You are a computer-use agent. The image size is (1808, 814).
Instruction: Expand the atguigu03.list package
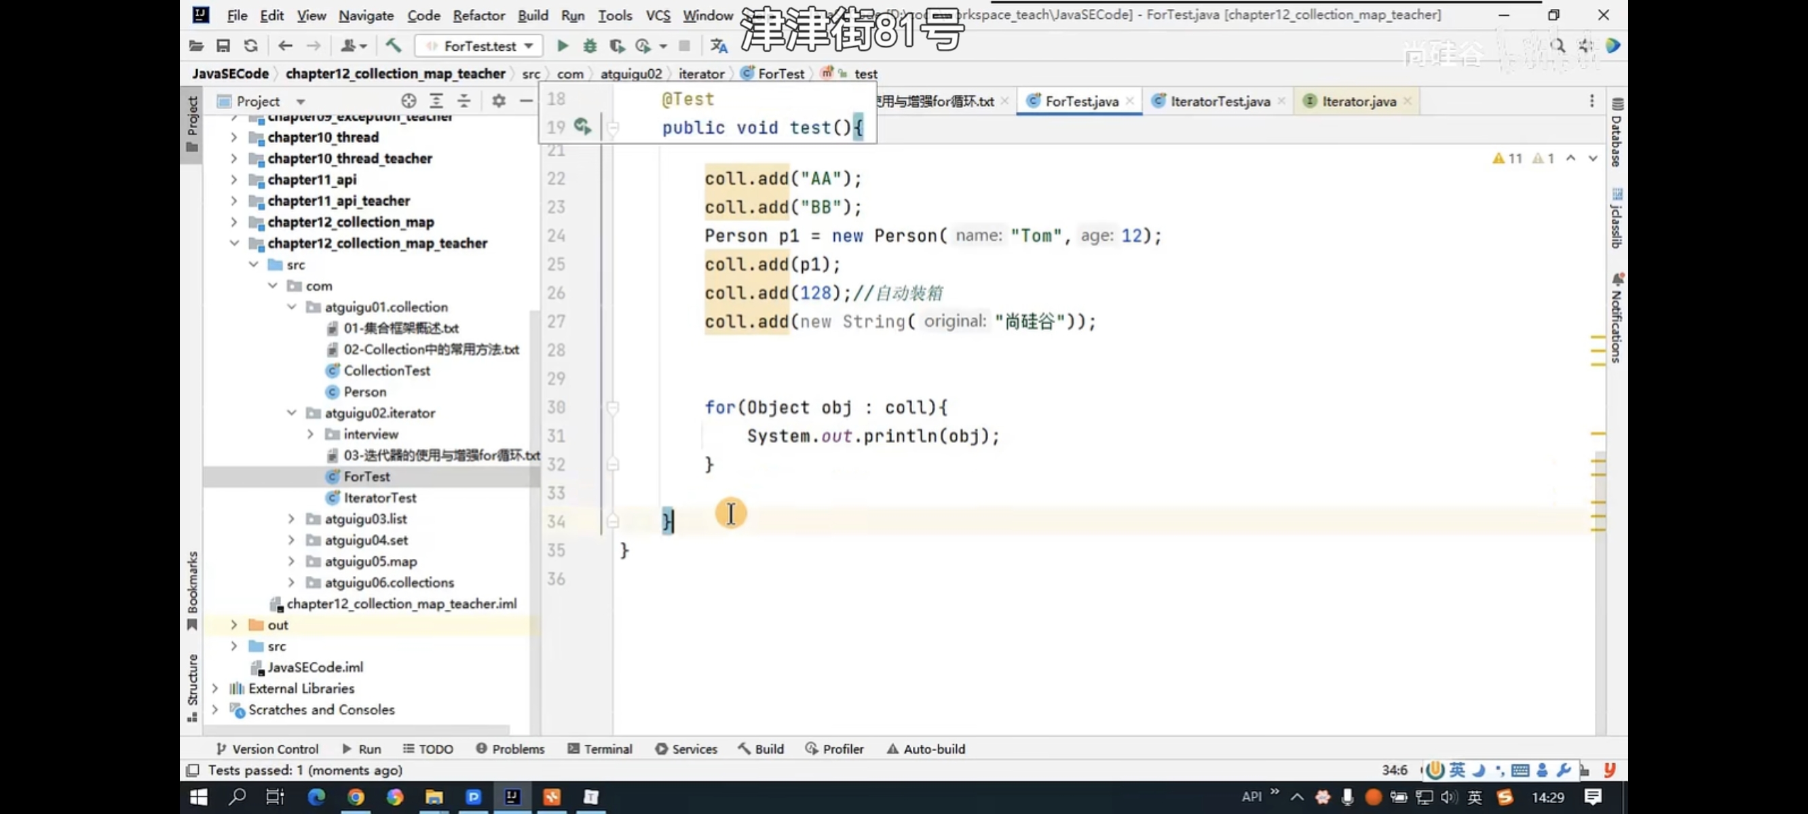click(x=291, y=518)
